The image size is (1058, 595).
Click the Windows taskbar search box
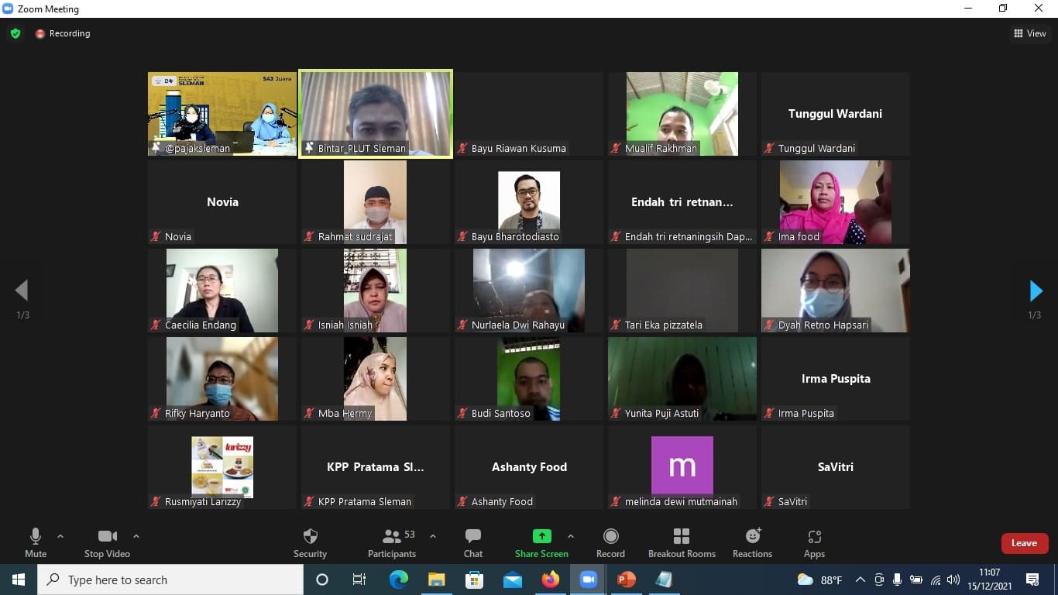click(x=170, y=580)
